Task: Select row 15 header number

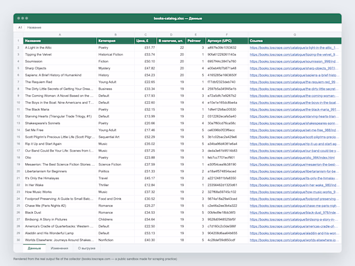Action: 18,137
